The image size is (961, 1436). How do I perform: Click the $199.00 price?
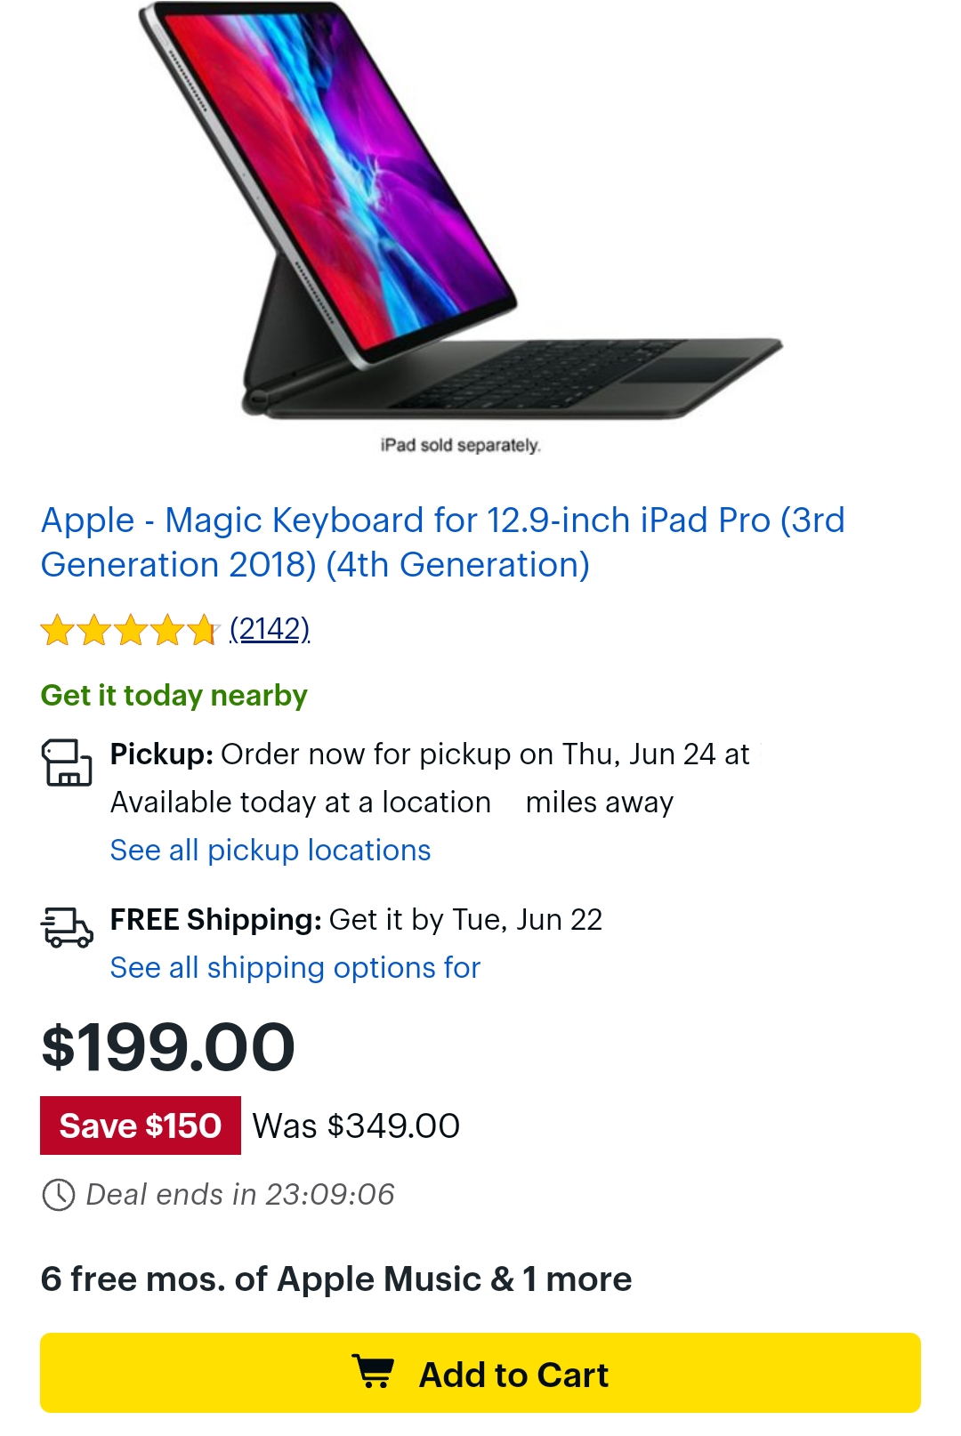[168, 1047]
